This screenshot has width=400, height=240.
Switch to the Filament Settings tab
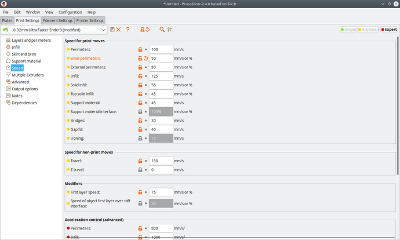pos(57,20)
